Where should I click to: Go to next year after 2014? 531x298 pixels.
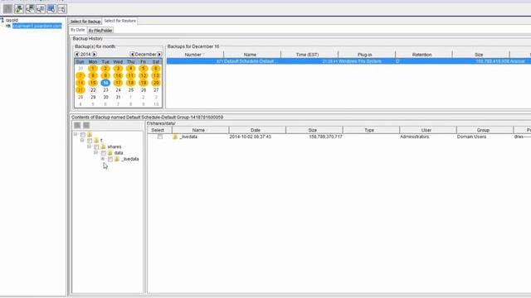(x=95, y=54)
